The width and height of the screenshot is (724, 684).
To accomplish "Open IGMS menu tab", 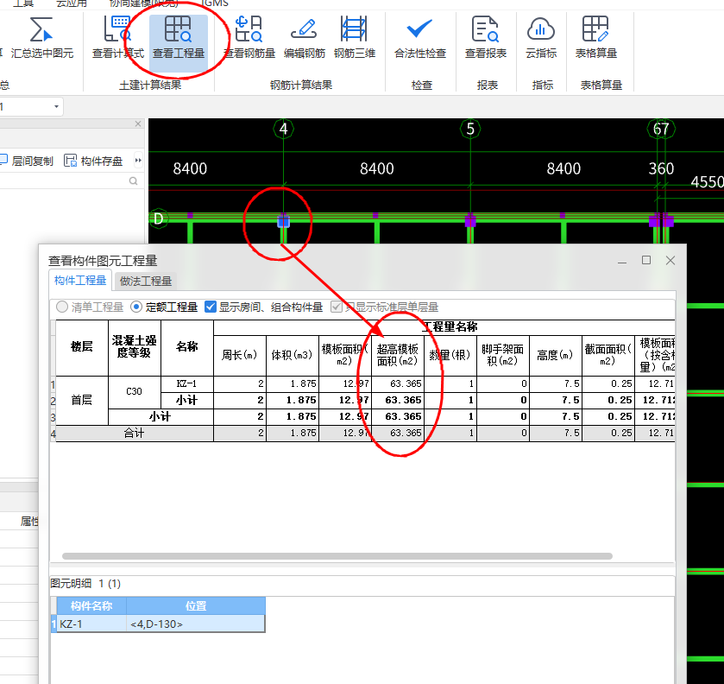I will click(215, 3).
